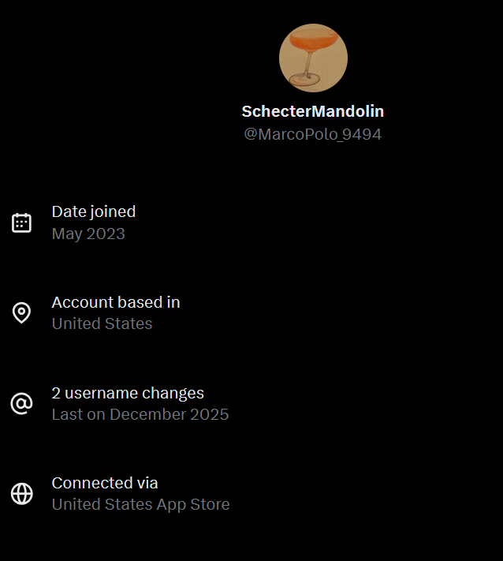Click the SchecterMandolin display name
This screenshot has width=503, height=561.
(x=313, y=111)
